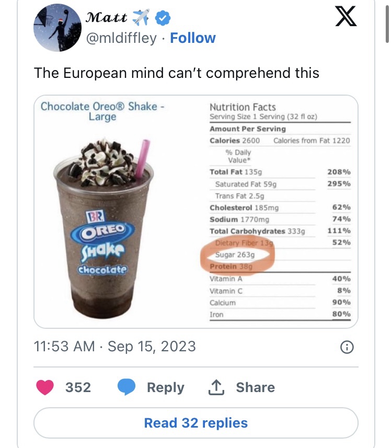Click the tweet text about the European mind
The width and height of the screenshot is (392, 448).
[x=176, y=72]
